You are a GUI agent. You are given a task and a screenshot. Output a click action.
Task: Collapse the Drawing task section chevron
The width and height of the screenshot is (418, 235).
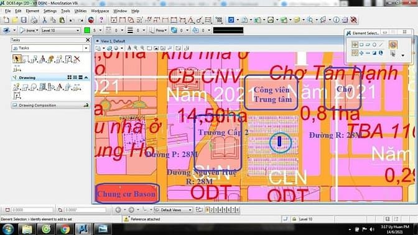pyautogui.click(x=86, y=77)
